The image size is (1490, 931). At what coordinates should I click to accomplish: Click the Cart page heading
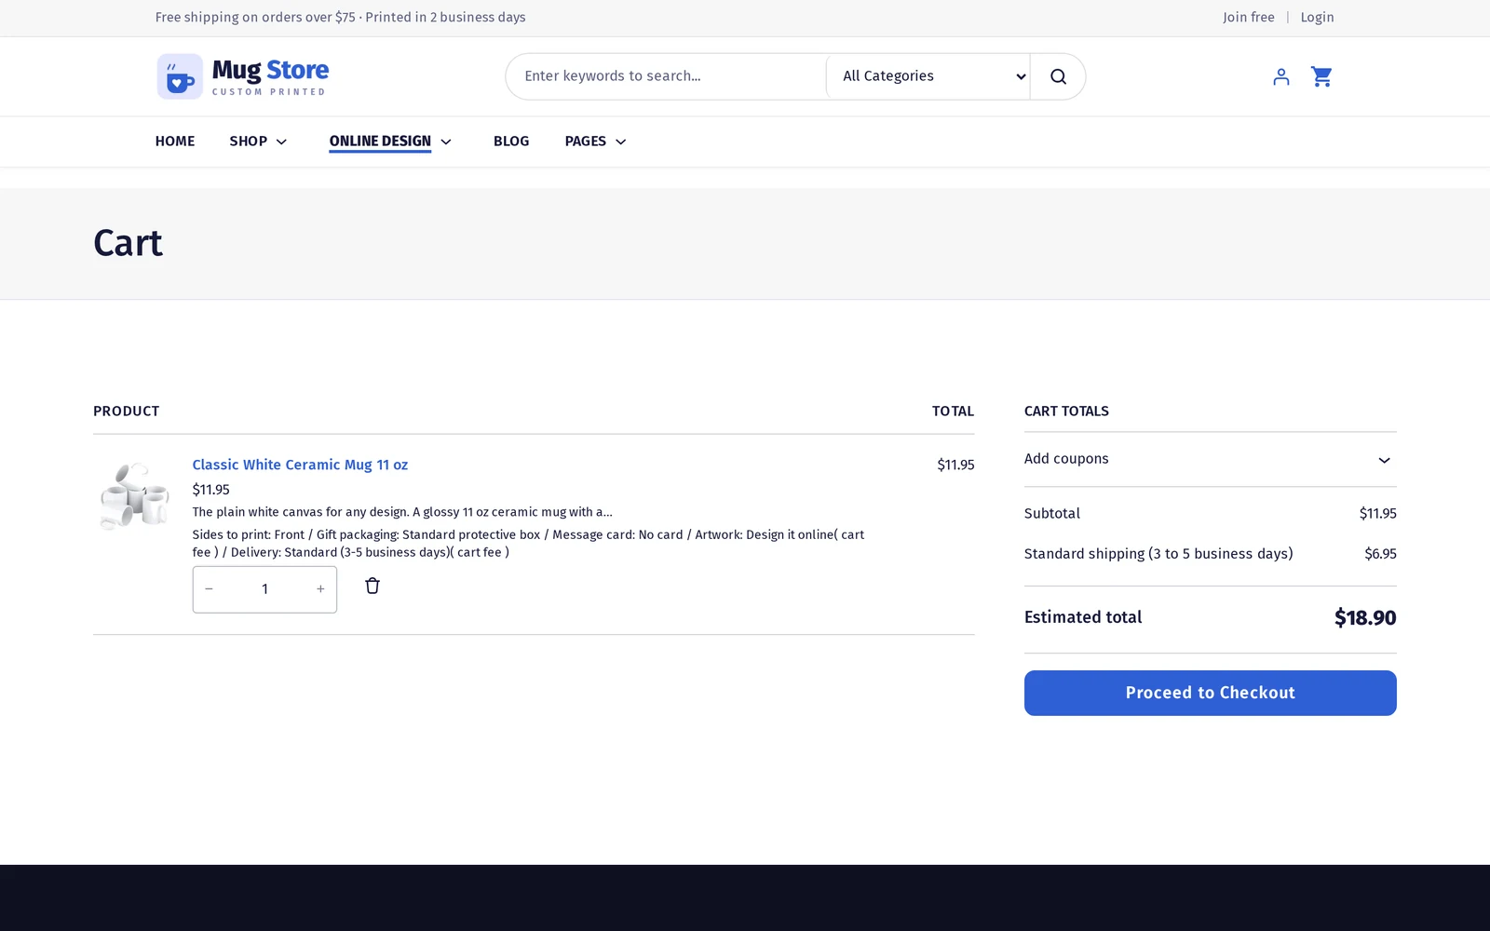[x=128, y=244]
